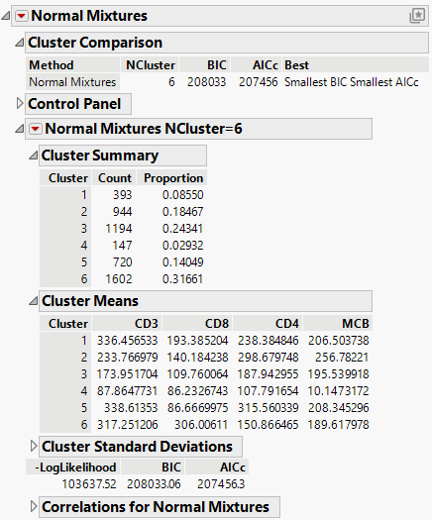The height and width of the screenshot is (520, 432).
Task: Select the NCluster column header
Action: (x=151, y=65)
